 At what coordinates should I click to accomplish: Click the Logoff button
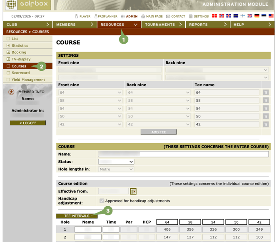[x=28, y=123]
